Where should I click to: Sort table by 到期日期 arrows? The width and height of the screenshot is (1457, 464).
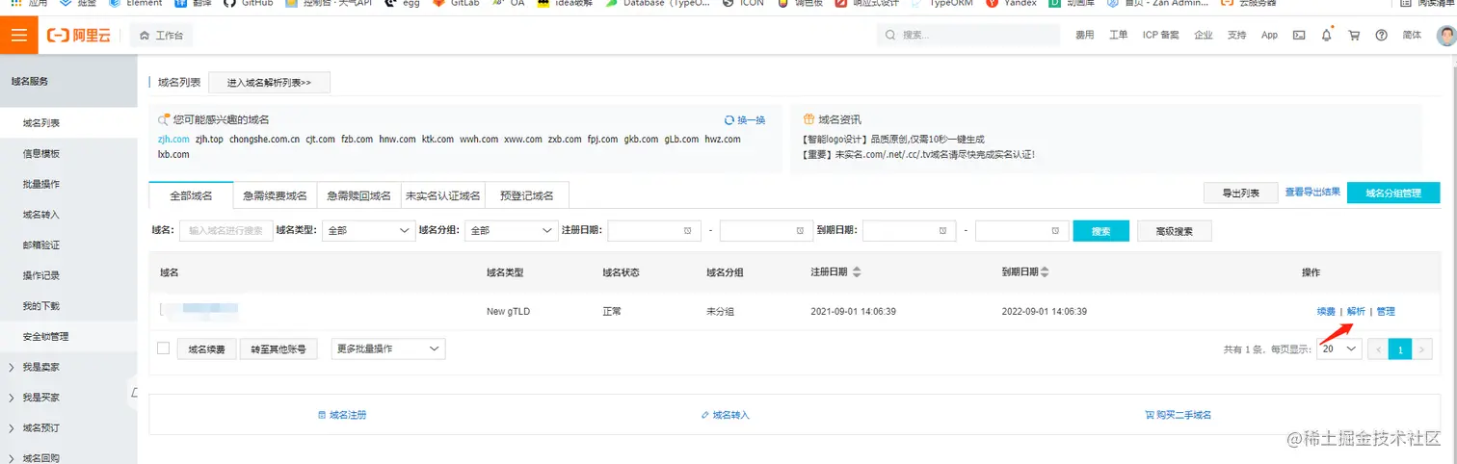coord(1045,273)
